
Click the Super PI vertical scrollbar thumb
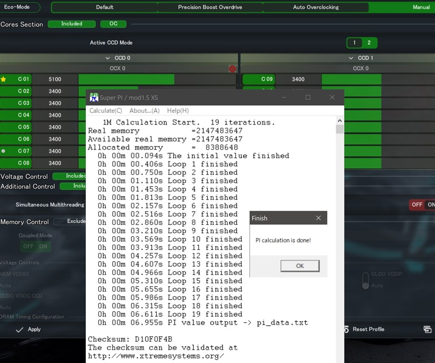coord(339,129)
